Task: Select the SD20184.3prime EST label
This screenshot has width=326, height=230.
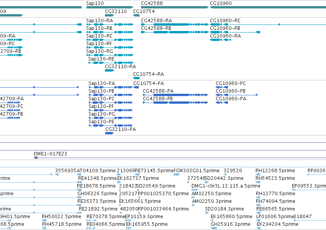Action: click(x=224, y=209)
